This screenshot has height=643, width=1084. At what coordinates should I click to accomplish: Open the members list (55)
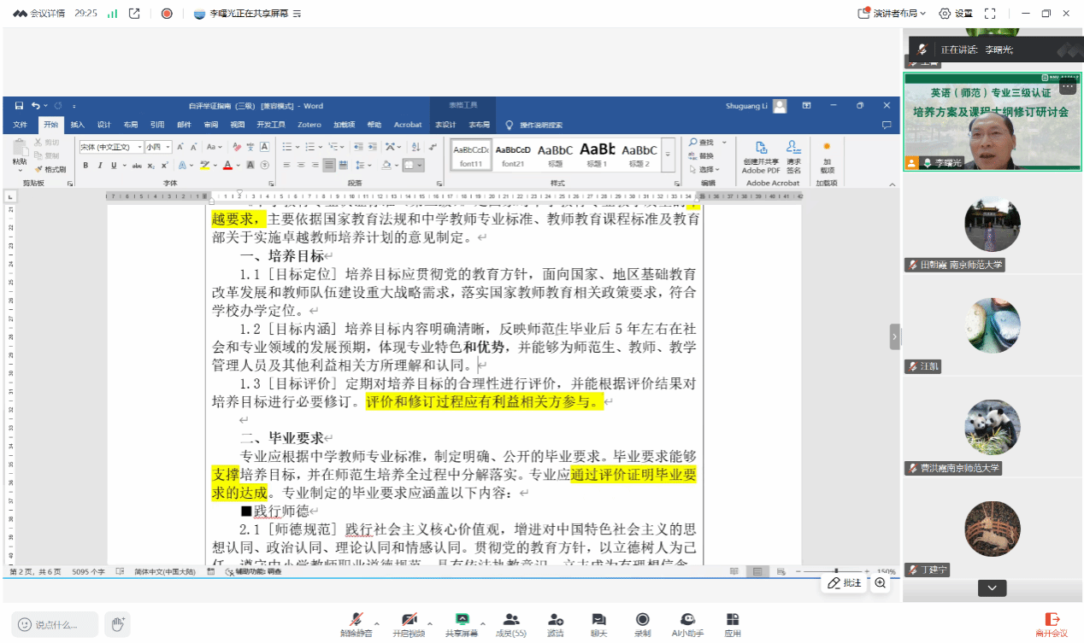(511, 620)
